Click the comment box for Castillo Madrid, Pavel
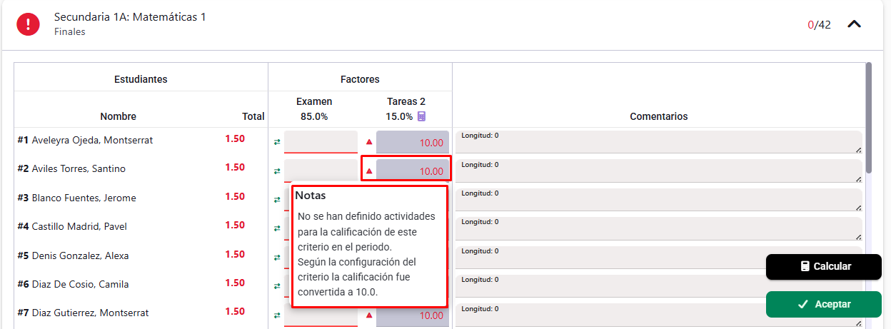This screenshot has height=329, width=891. (x=658, y=228)
